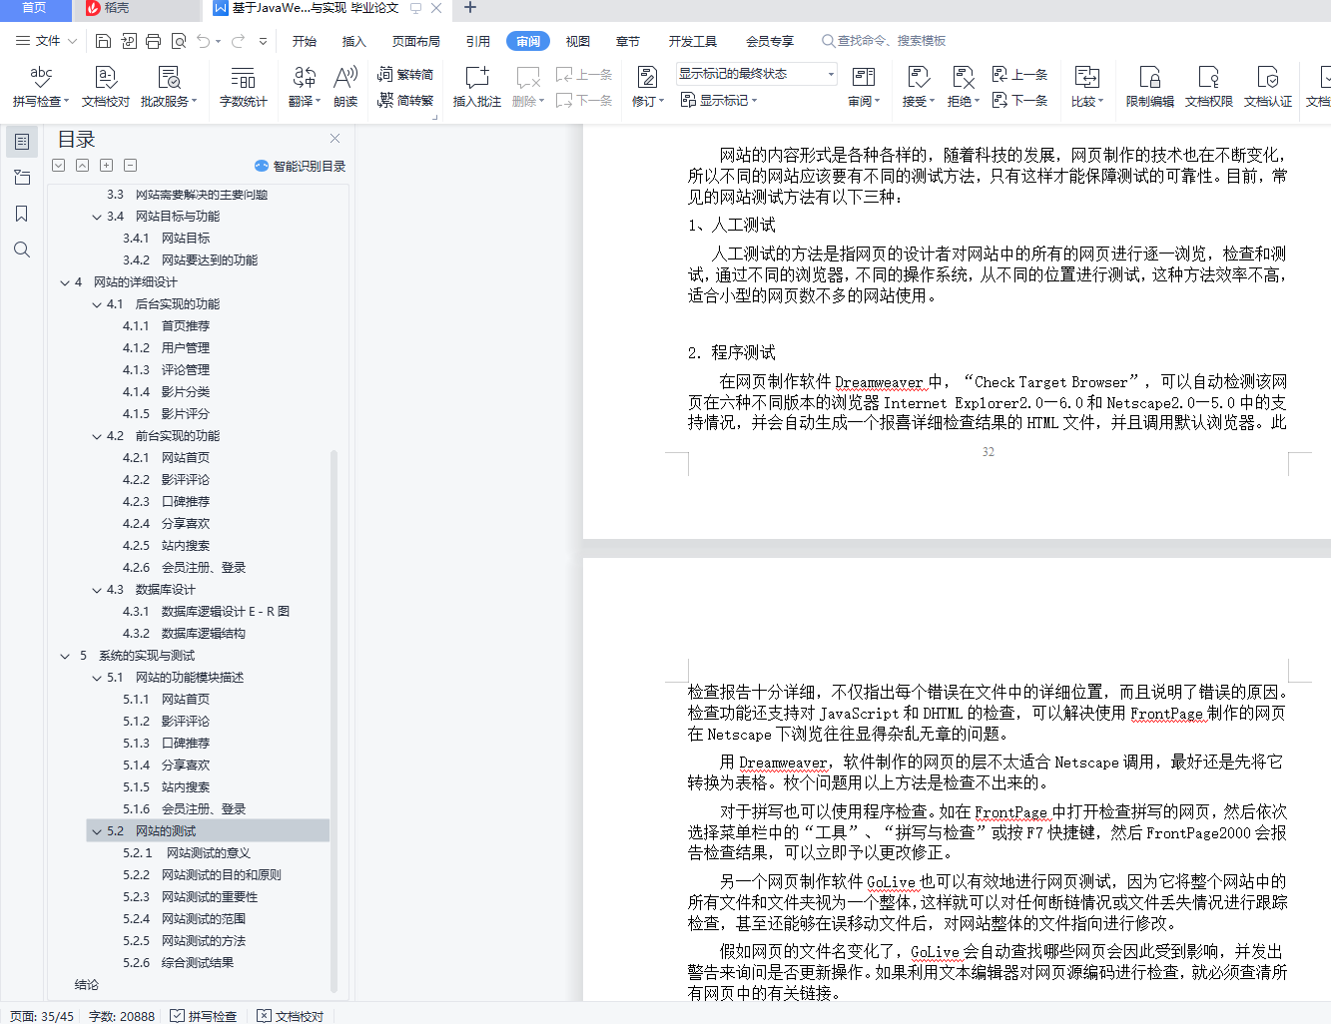Open the spell check tool (拼写检查)
The width and height of the screenshot is (1331, 1024).
pyautogui.click(x=41, y=87)
